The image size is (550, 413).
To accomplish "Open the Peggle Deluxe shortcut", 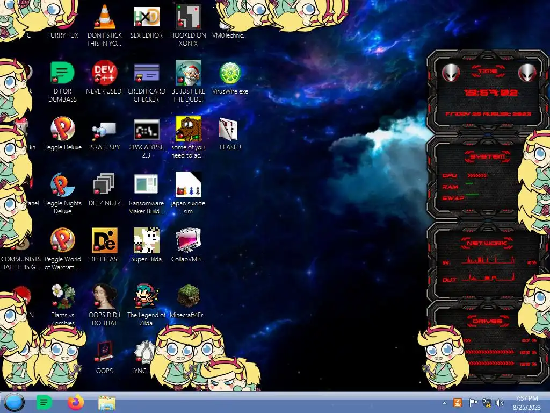I will click(x=62, y=129).
